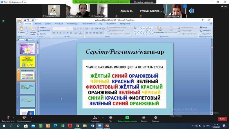This screenshot has width=229, height=129.
Task: Open the font name combo box
Action: pyautogui.click(x=60, y=29)
